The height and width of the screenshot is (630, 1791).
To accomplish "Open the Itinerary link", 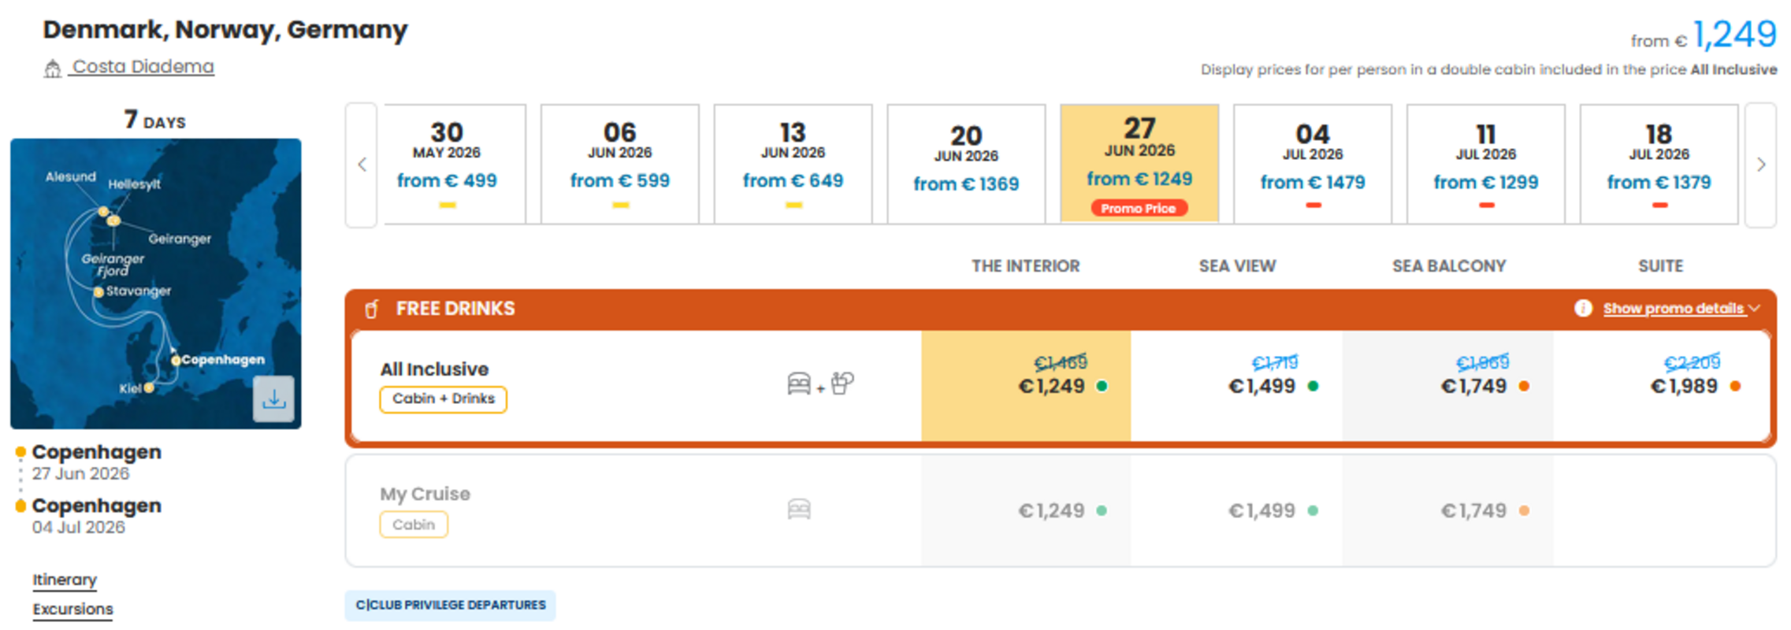I will pyautogui.click(x=65, y=580).
